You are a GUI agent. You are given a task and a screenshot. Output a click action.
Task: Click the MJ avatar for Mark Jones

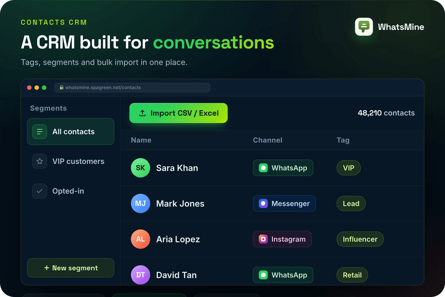[x=140, y=203]
